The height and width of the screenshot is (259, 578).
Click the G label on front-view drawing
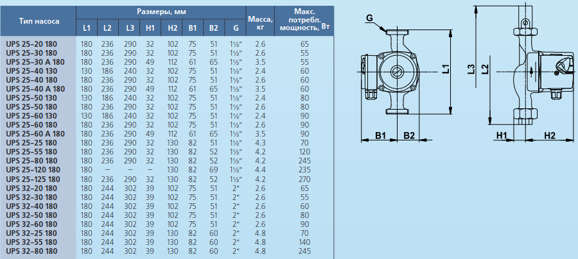click(x=370, y=17)
